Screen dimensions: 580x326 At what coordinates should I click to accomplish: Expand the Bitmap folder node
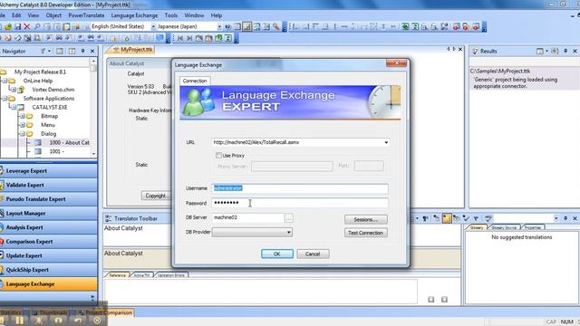click(22, 116)
